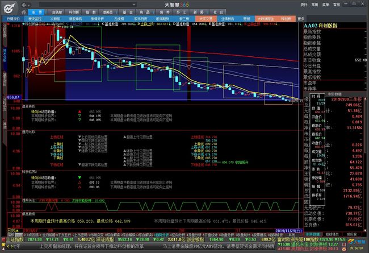Click the Dazhihui logo icon
Screen dimensions: 369x253
(9, 8)
